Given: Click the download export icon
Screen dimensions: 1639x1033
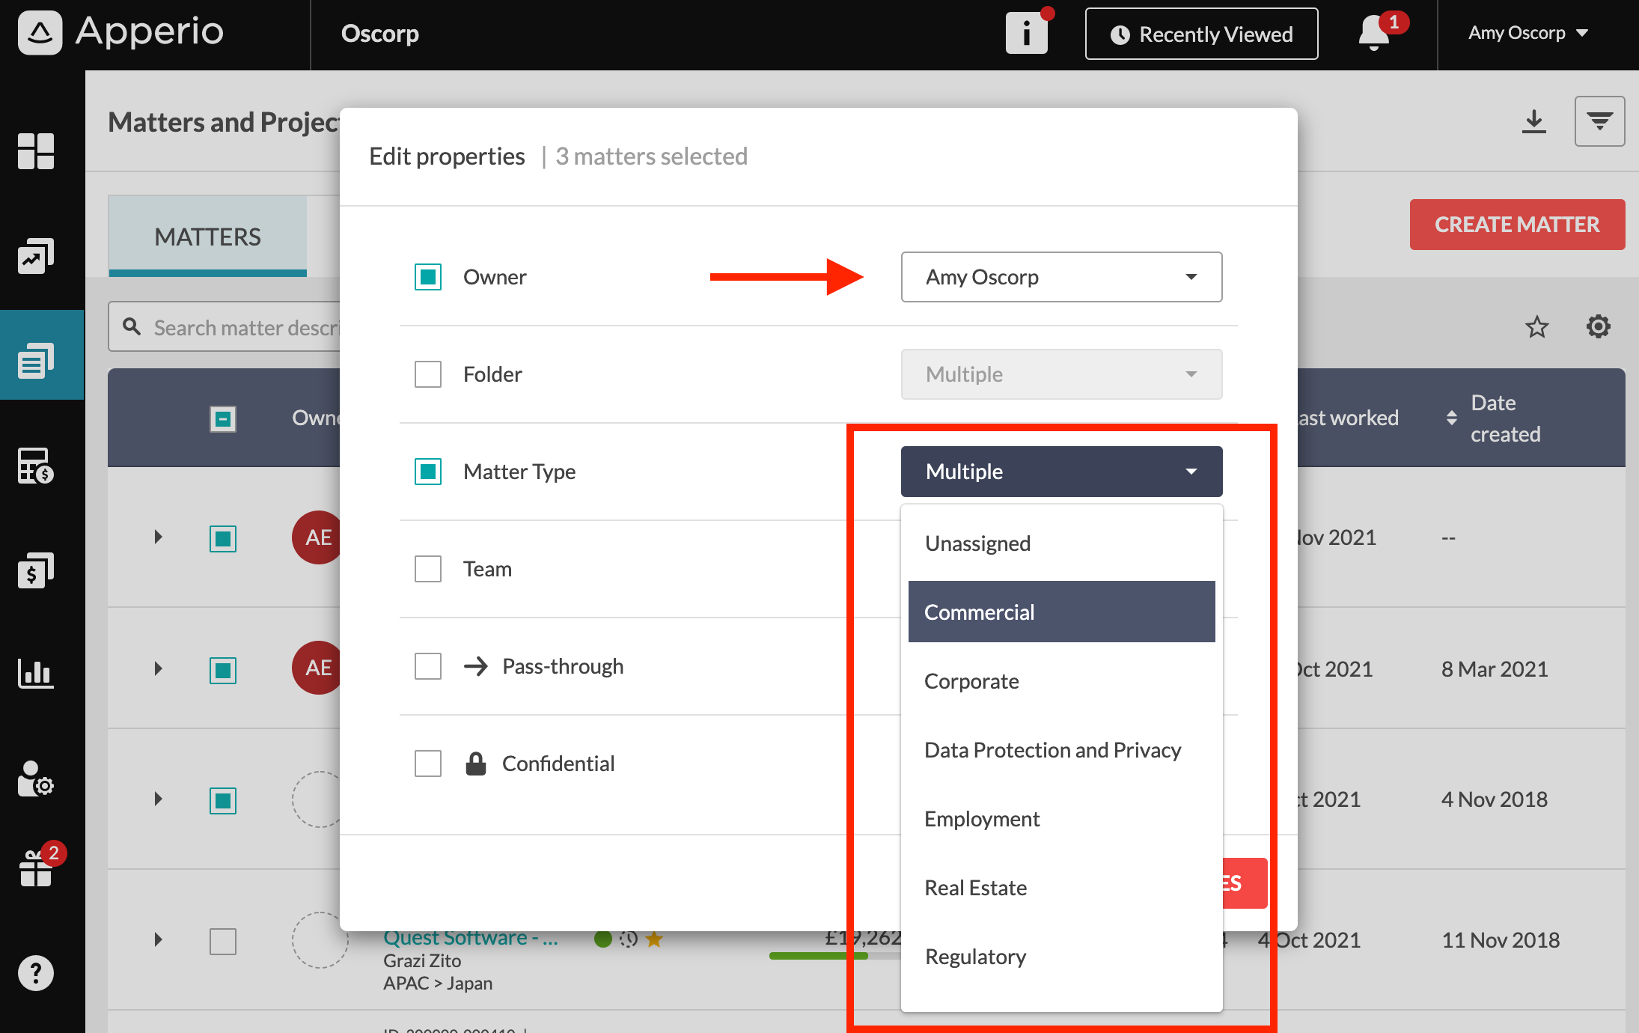Looking at the screenshot, I should (x=1534, y=121).
